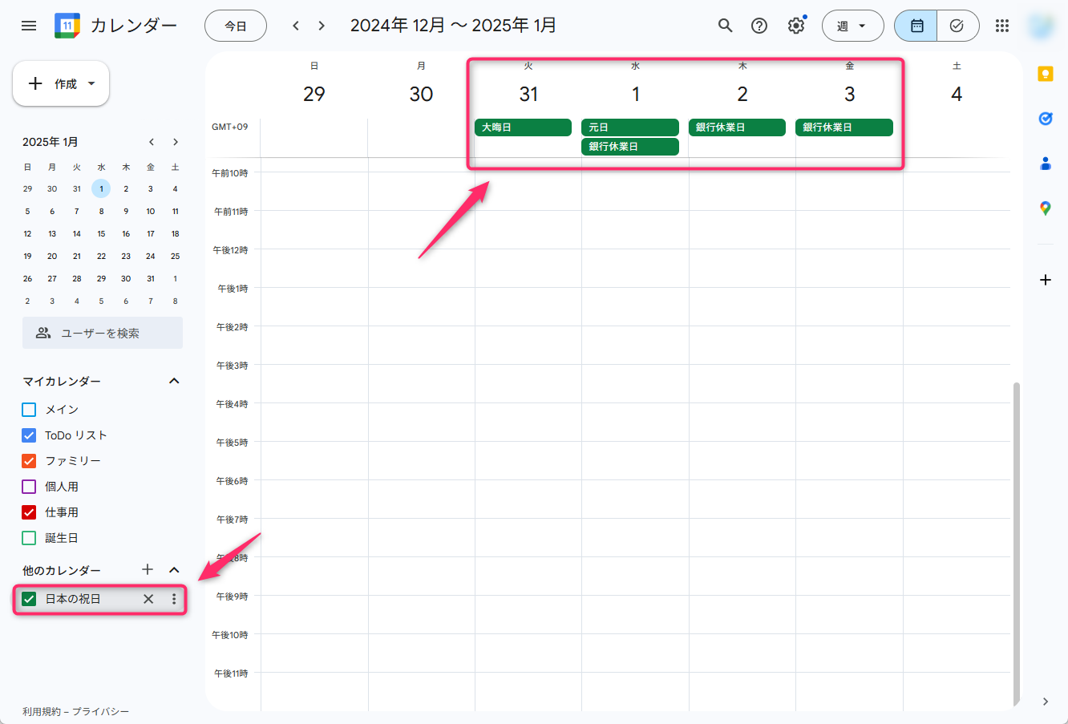This screenshot has height=724, width=1068.
Task: Click the ユーザーを検索 field
Action: 102,332
